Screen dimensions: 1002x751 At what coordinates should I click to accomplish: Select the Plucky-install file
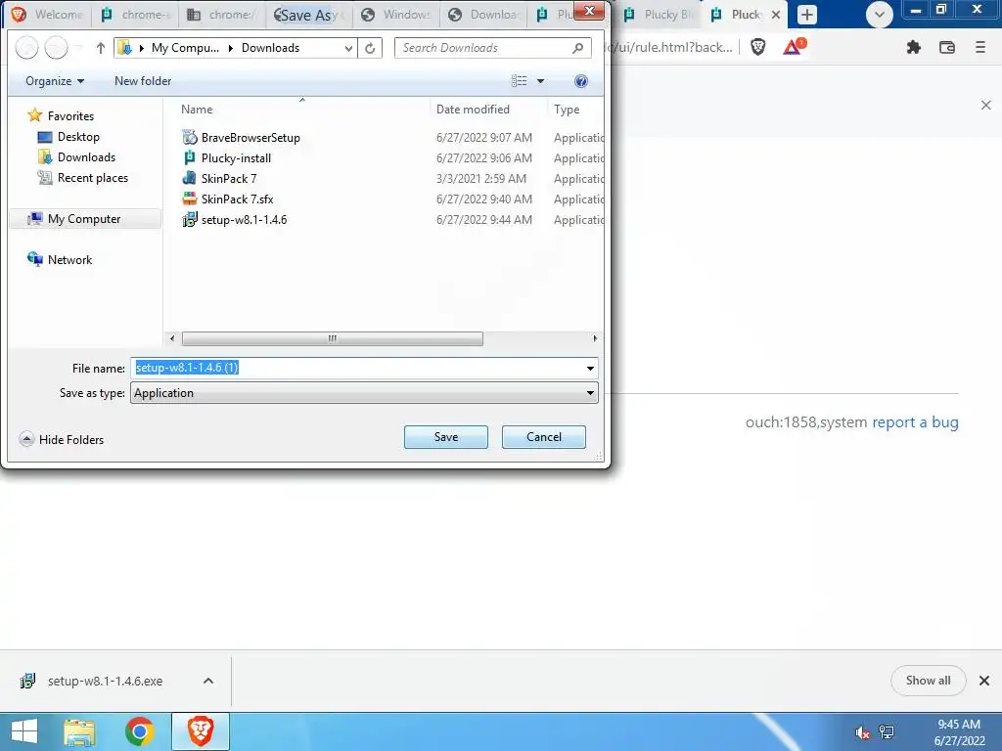pos(227,157)
